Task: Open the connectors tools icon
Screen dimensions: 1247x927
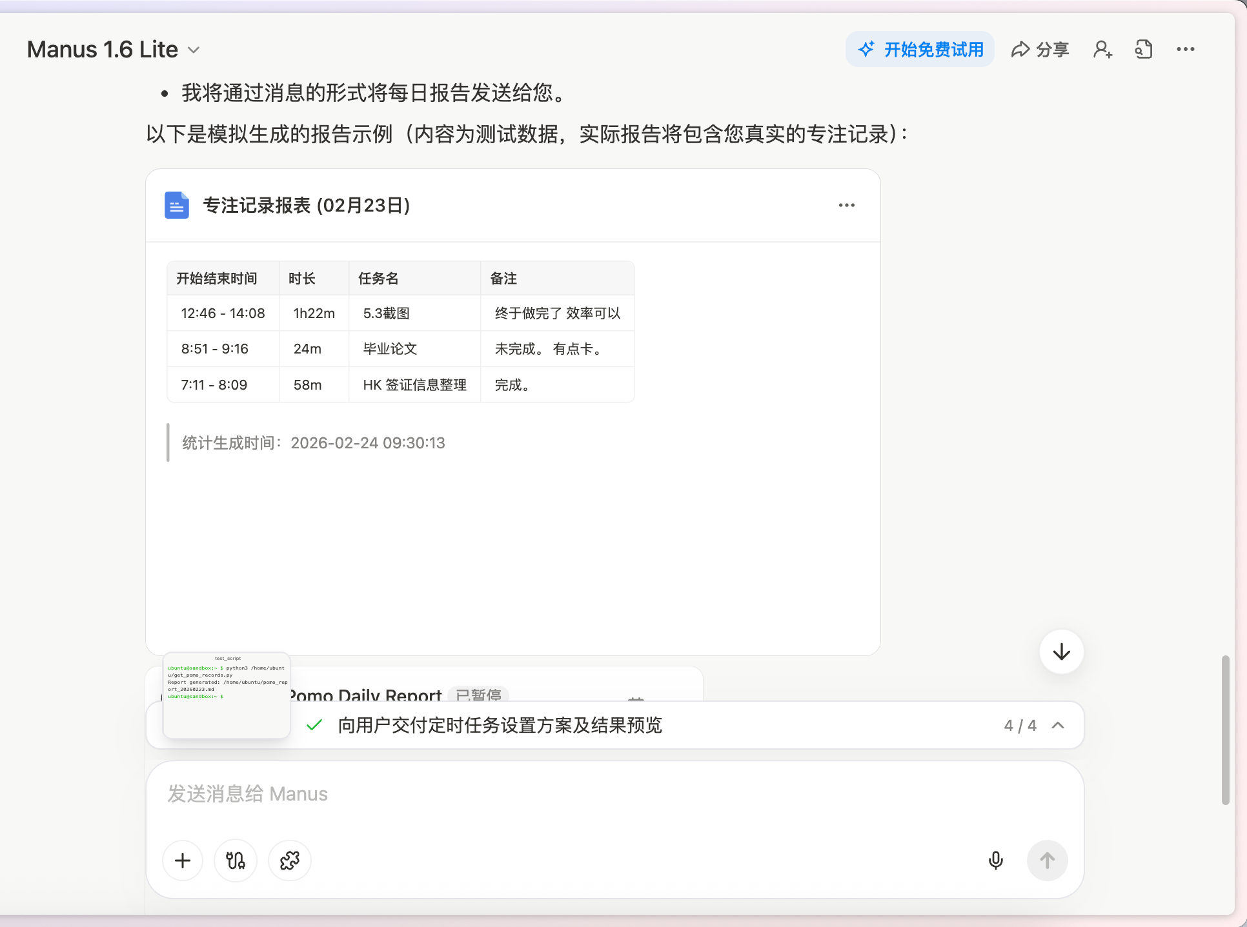Action: point(236,861)
